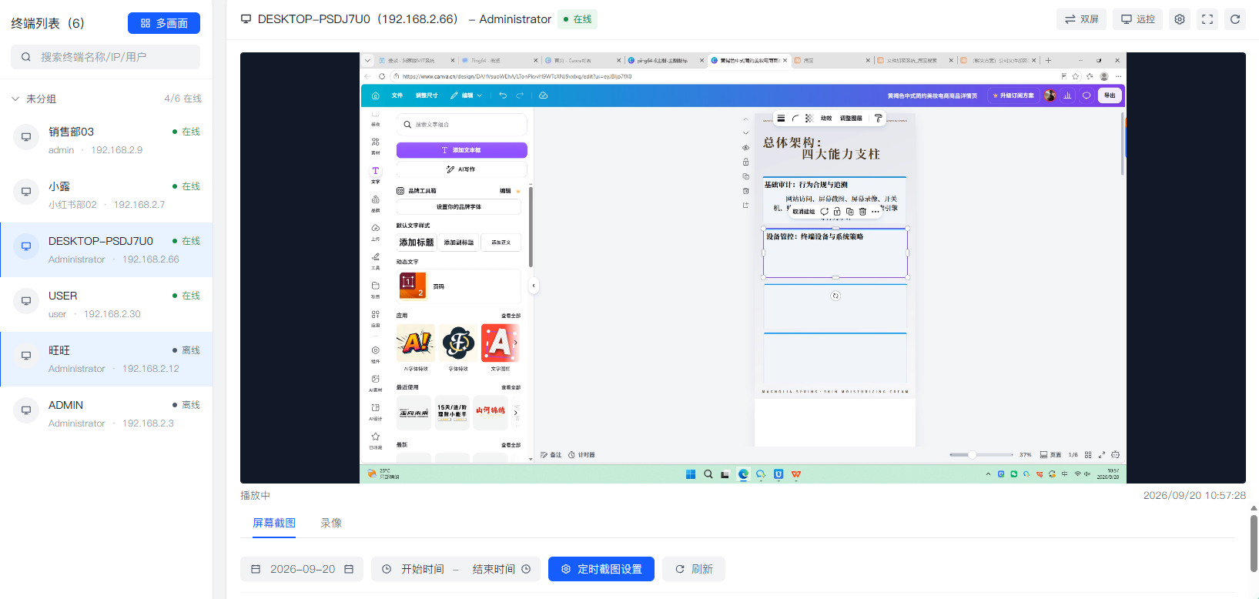Viewport: 1259px width, 599px height.
Task: Open the 已收藏 starred sidebar icon in Canva
Action: click(375, 440)
